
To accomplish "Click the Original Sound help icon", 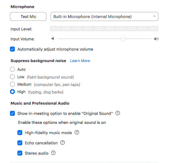I will [118, 113].
